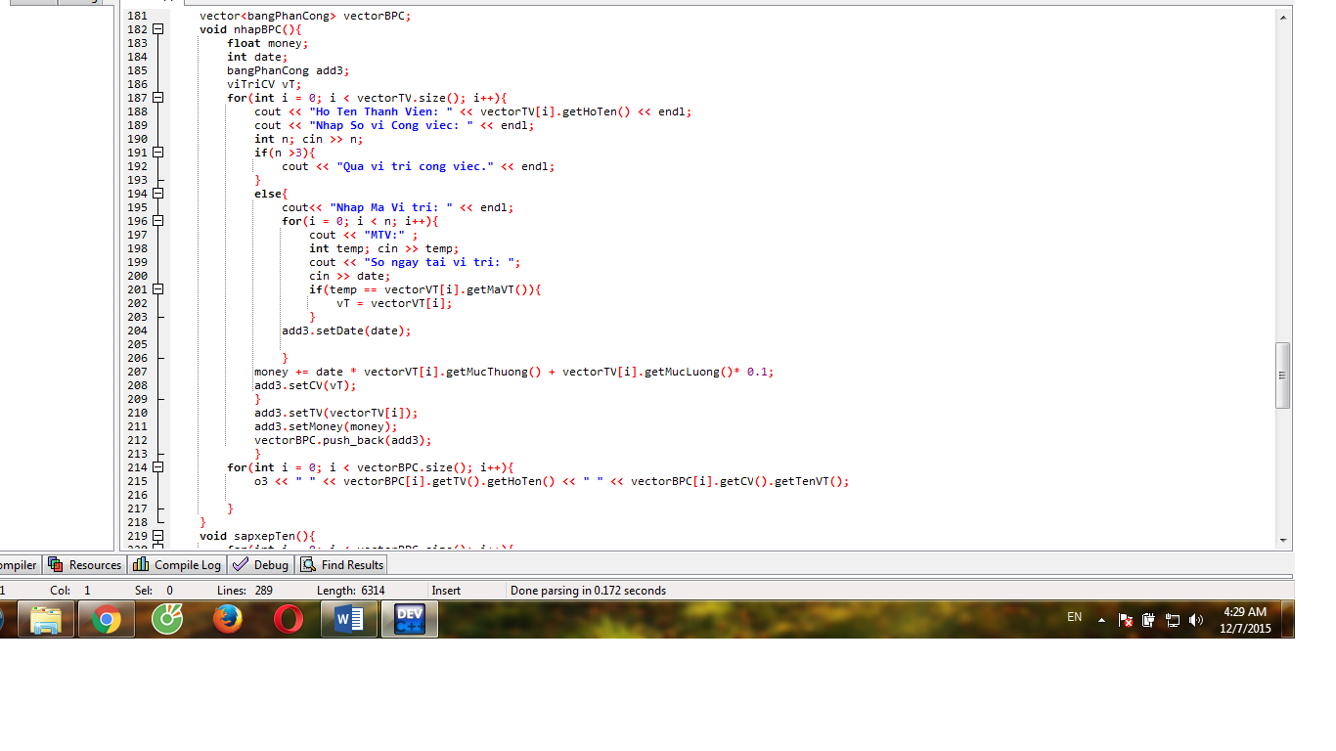Open the Debug tab
This screenshot has width=1336, height=751.
coord(261,564)
